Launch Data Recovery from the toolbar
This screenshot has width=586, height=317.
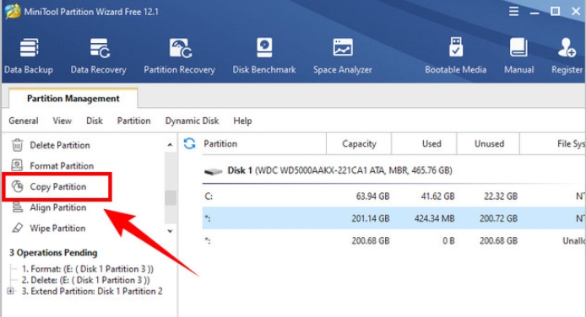click(x=99, y=56)
